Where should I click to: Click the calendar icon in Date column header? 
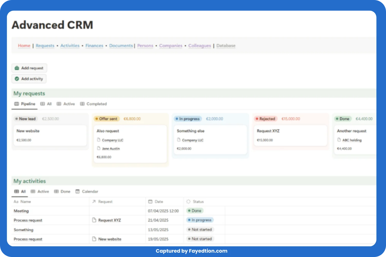[150, 202]
